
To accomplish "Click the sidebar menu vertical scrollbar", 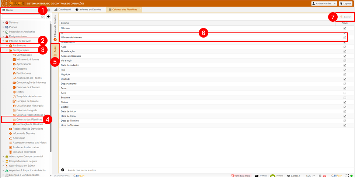I will pyautogui.click(x=51, y=92).
